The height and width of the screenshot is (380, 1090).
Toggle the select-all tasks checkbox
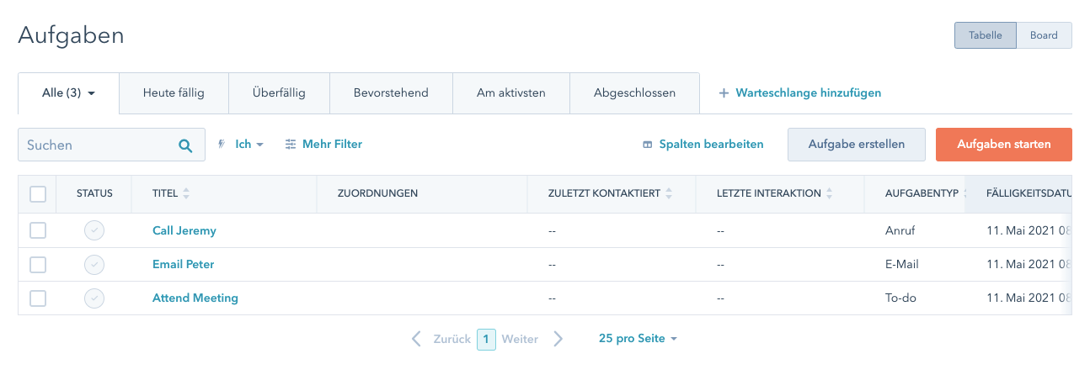click(x=38, y=194)
